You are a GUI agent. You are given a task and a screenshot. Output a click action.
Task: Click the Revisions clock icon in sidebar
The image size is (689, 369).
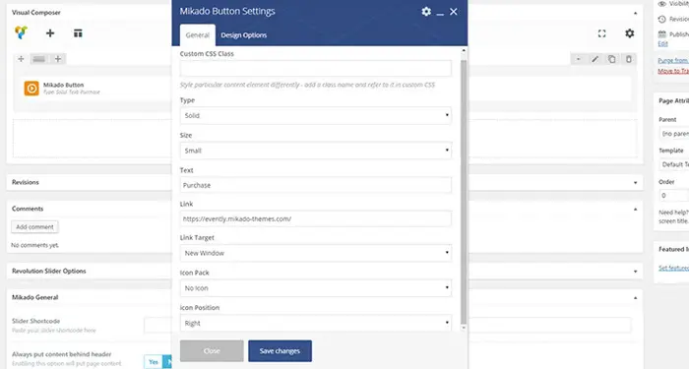pyautogui.click(x=661, y=20)
